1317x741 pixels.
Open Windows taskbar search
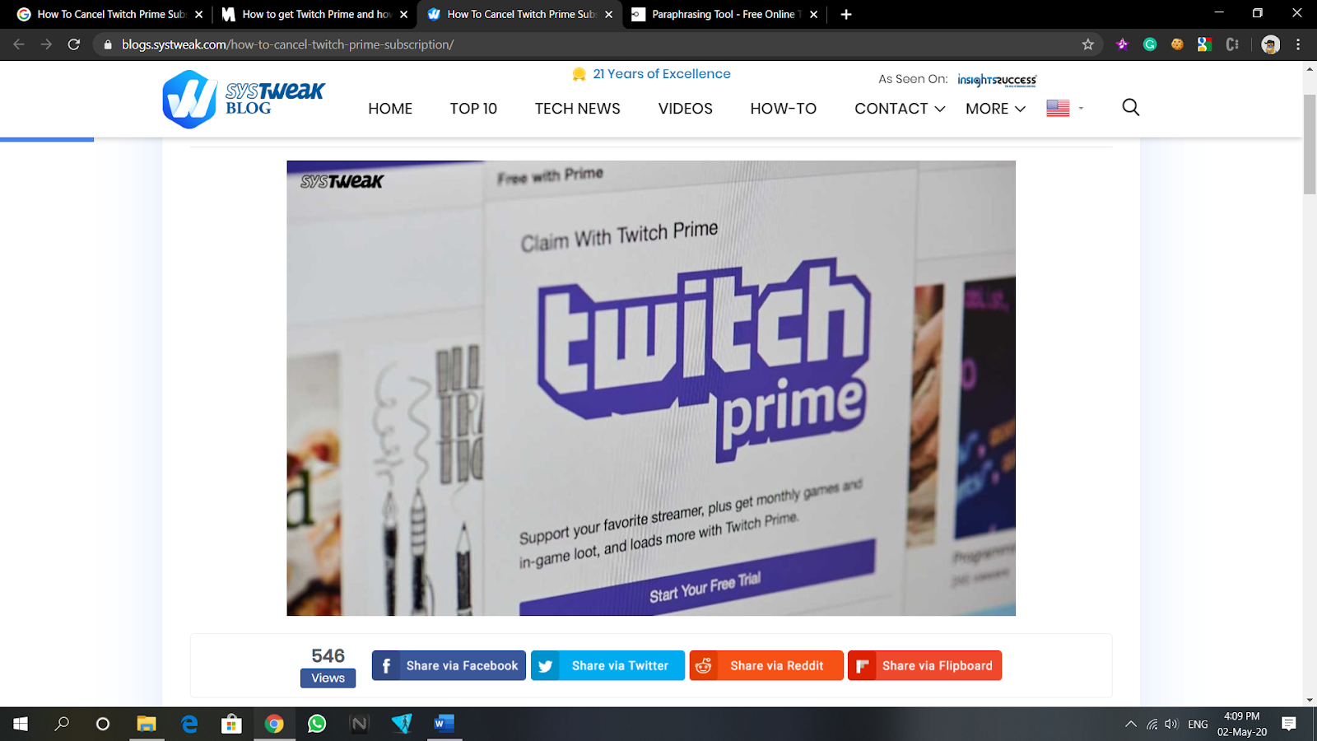coord(62,724)
